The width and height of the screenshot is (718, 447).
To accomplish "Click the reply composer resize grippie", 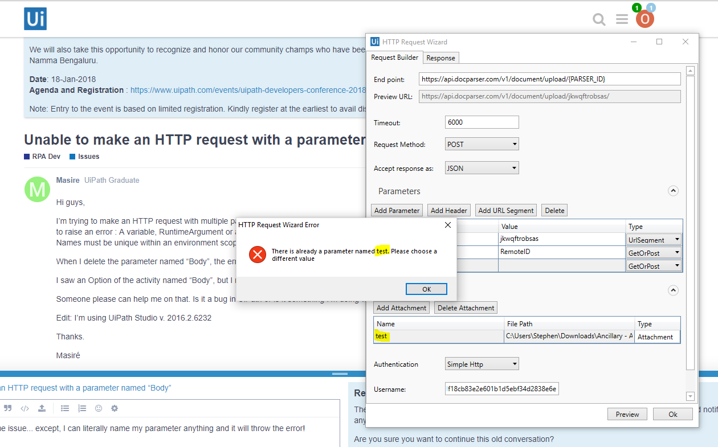I will click(340, 374).
